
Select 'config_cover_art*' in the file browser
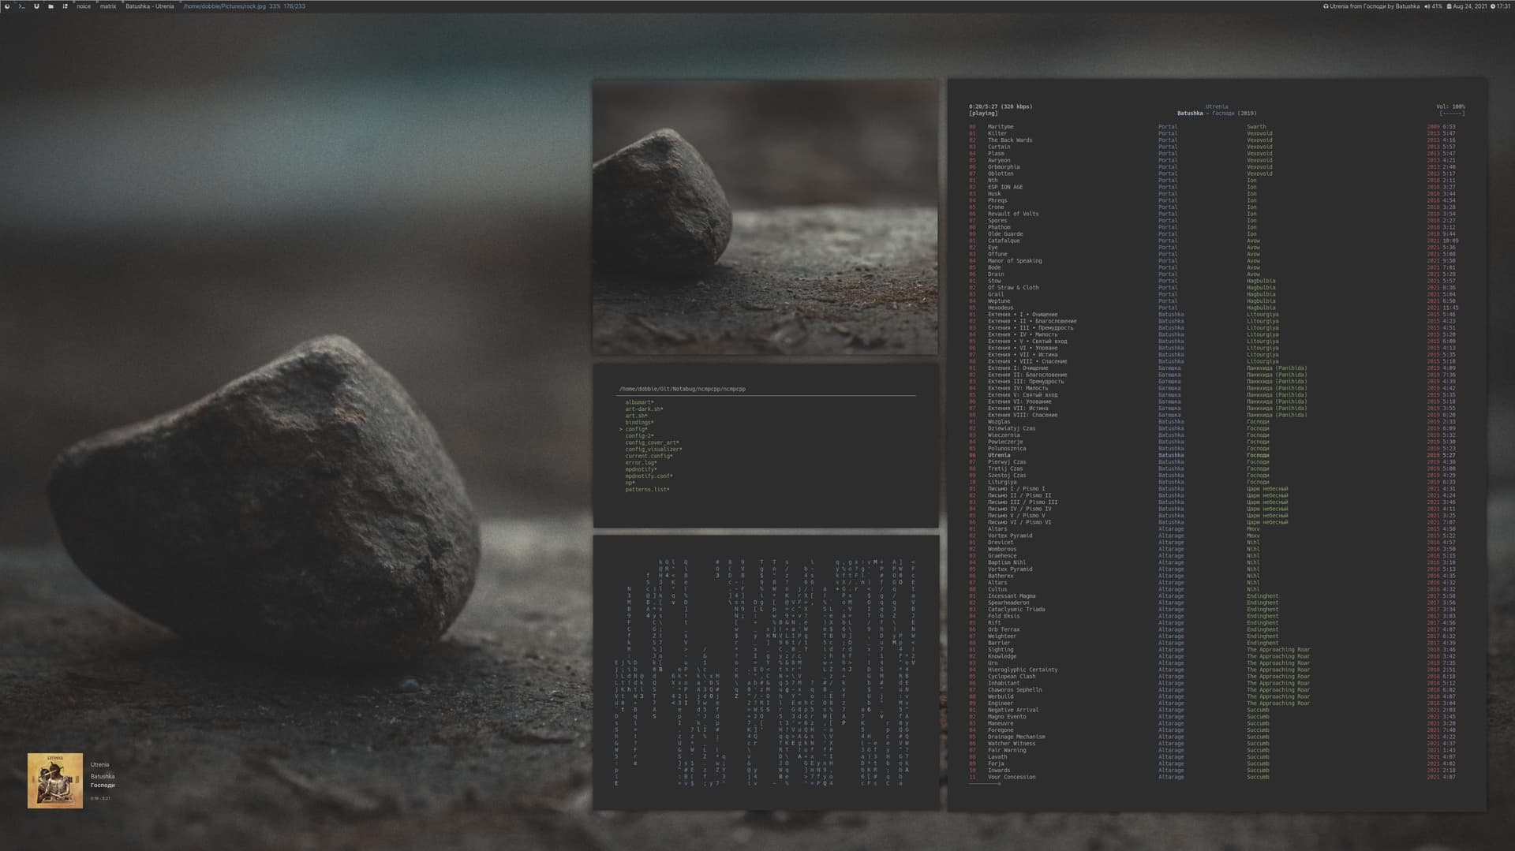652,442
